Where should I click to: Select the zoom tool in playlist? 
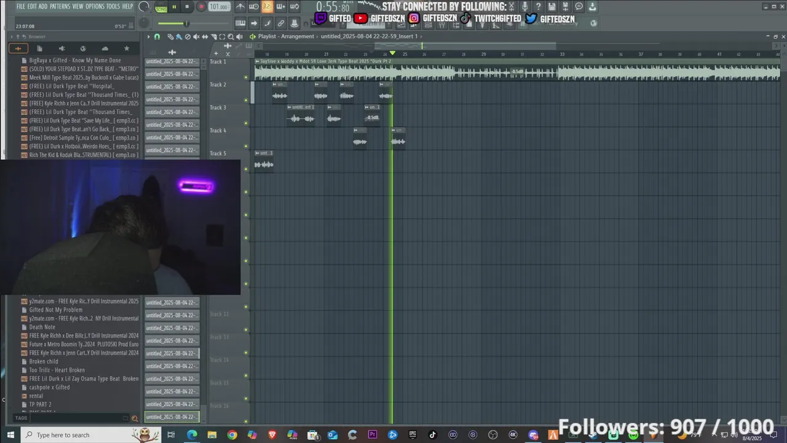[231, 36]
